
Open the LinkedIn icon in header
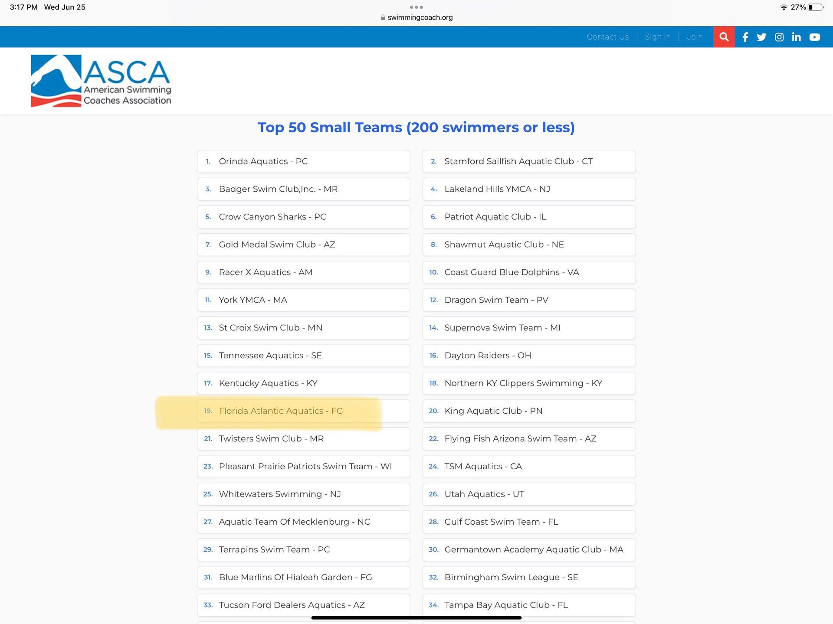click(x=796, y=37)
